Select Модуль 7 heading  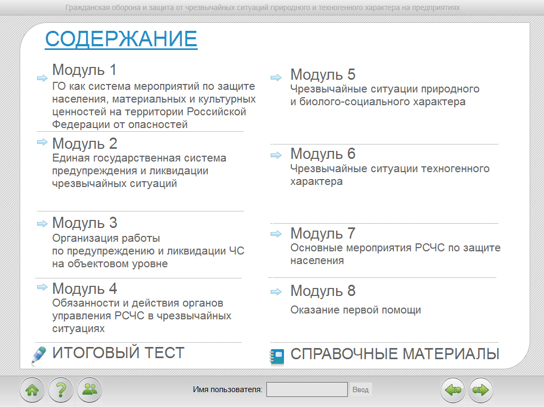[x=322, y=233]
